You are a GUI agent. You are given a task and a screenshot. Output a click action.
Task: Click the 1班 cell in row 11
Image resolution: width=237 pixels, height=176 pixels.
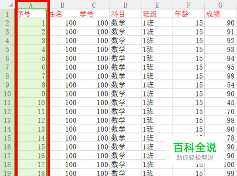[x=157, y=103]
